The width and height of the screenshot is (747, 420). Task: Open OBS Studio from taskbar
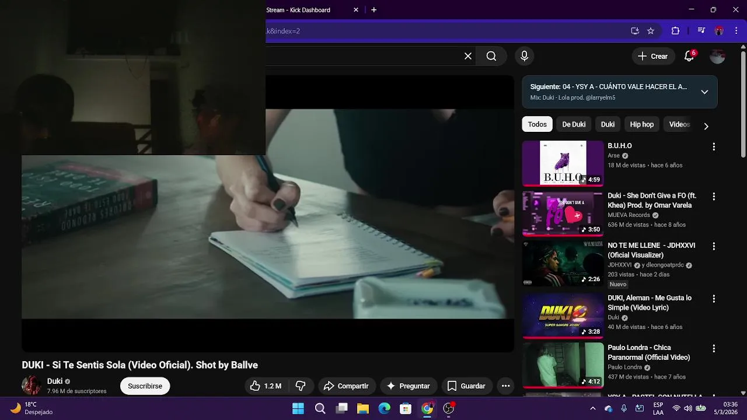pos(449,408)
